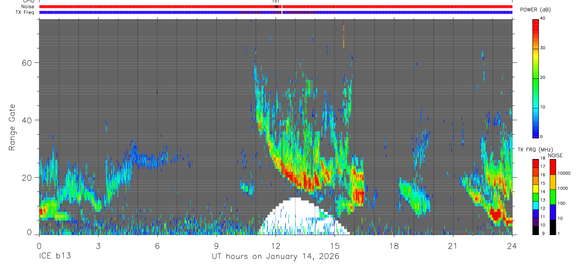The height and width of the screenshot is (266, 576).
Task: Click the NOISE legend title
Action: pos(555,155)
